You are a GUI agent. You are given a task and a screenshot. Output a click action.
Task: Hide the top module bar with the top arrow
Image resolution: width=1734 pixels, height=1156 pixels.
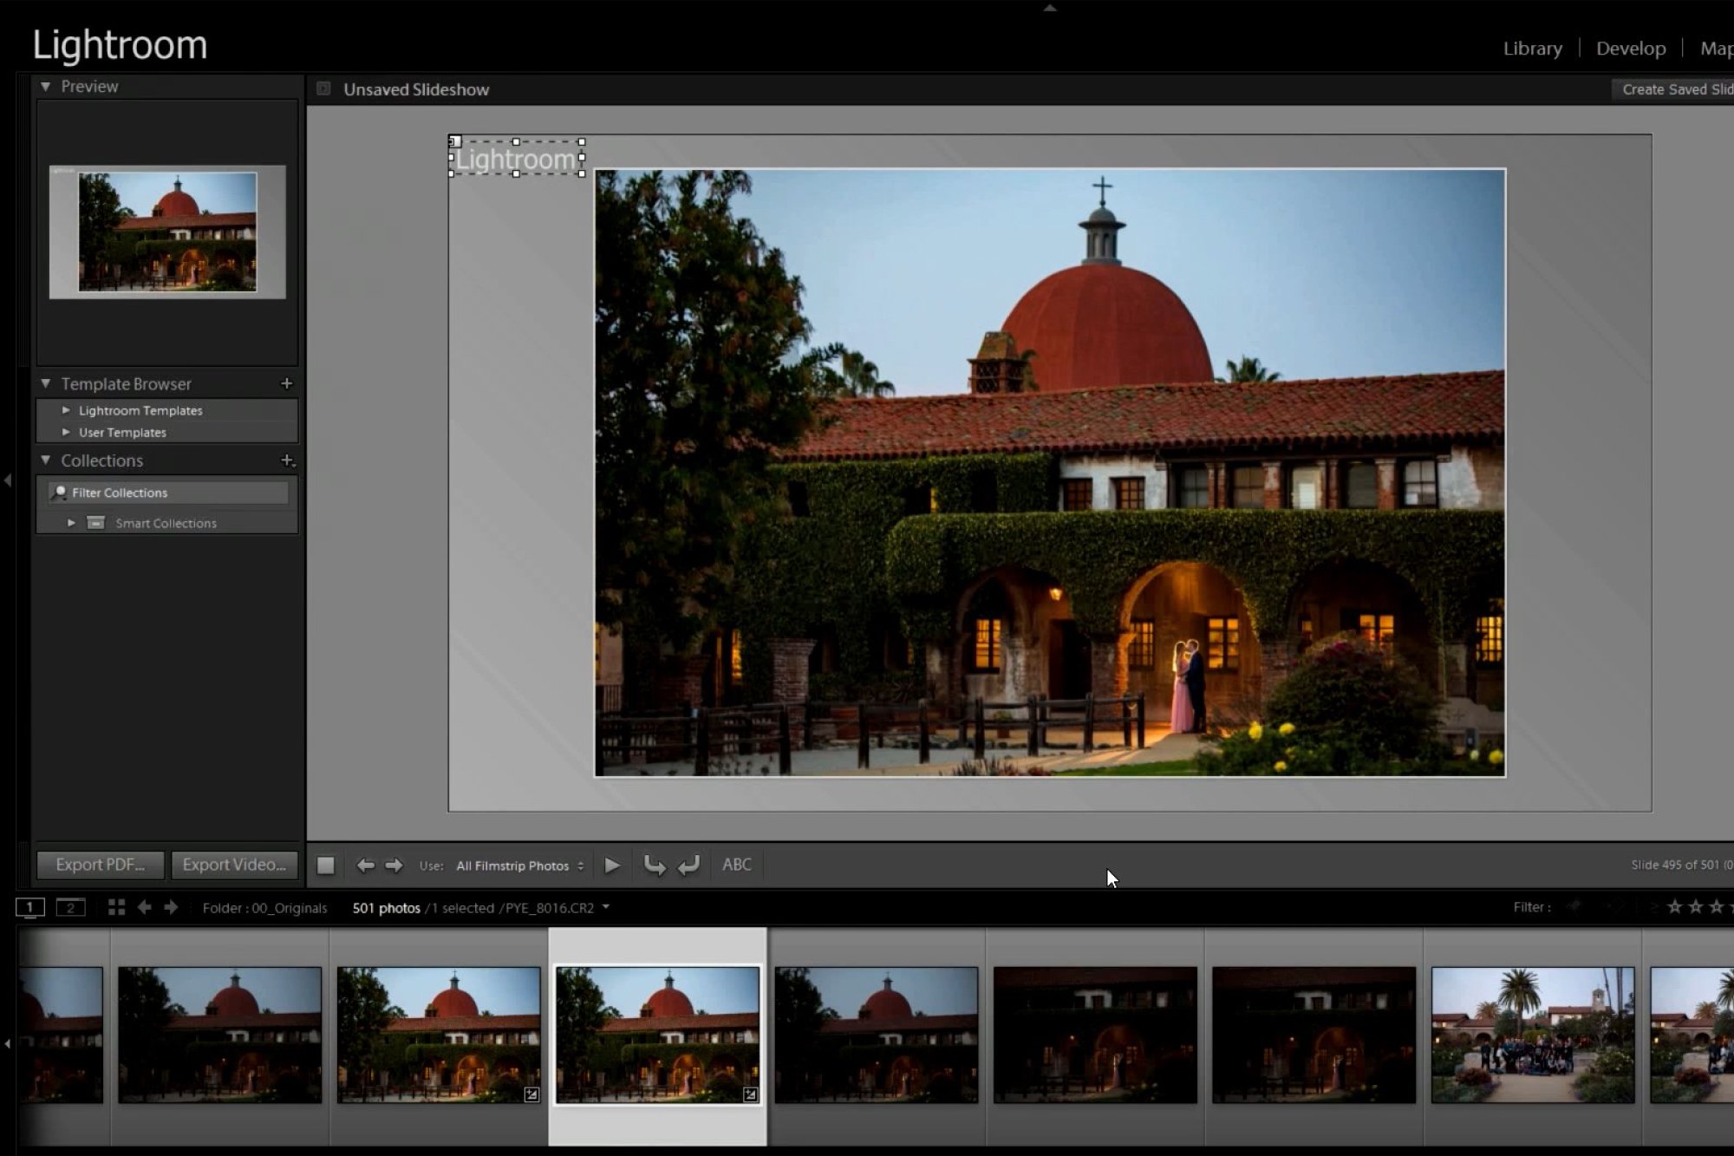pos(1050,7)
